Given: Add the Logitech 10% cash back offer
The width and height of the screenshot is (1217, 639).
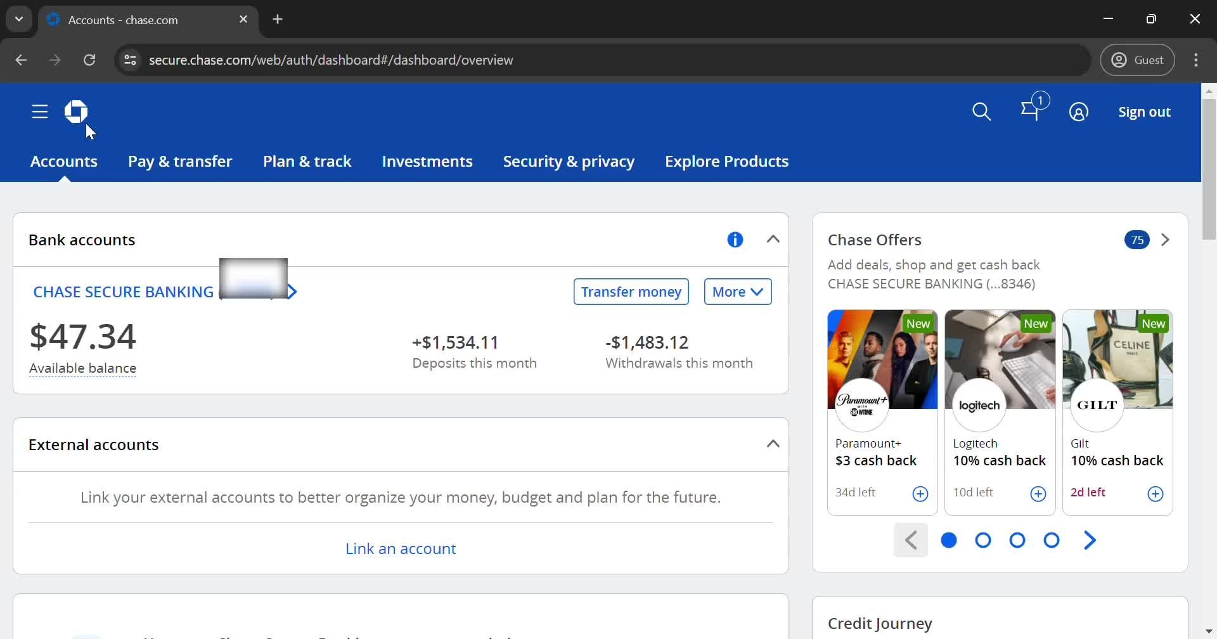Looking at the screenshot, I should click(1038, 494).
